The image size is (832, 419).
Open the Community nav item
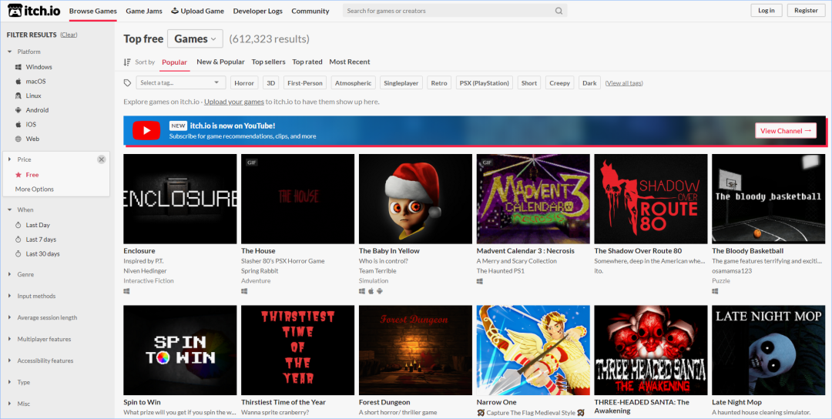pos(310,11)
